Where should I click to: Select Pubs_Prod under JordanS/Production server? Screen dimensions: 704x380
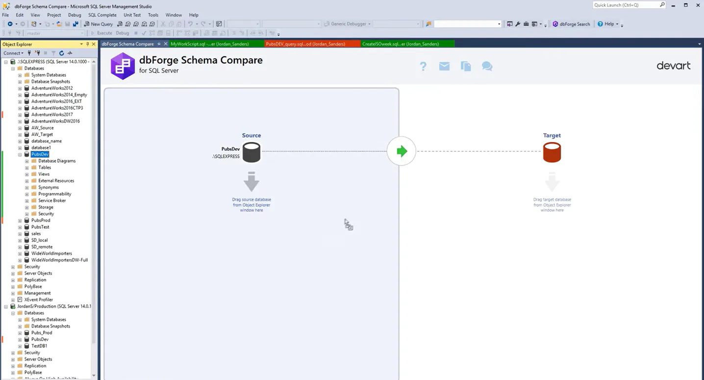click(x=42, y=333)
